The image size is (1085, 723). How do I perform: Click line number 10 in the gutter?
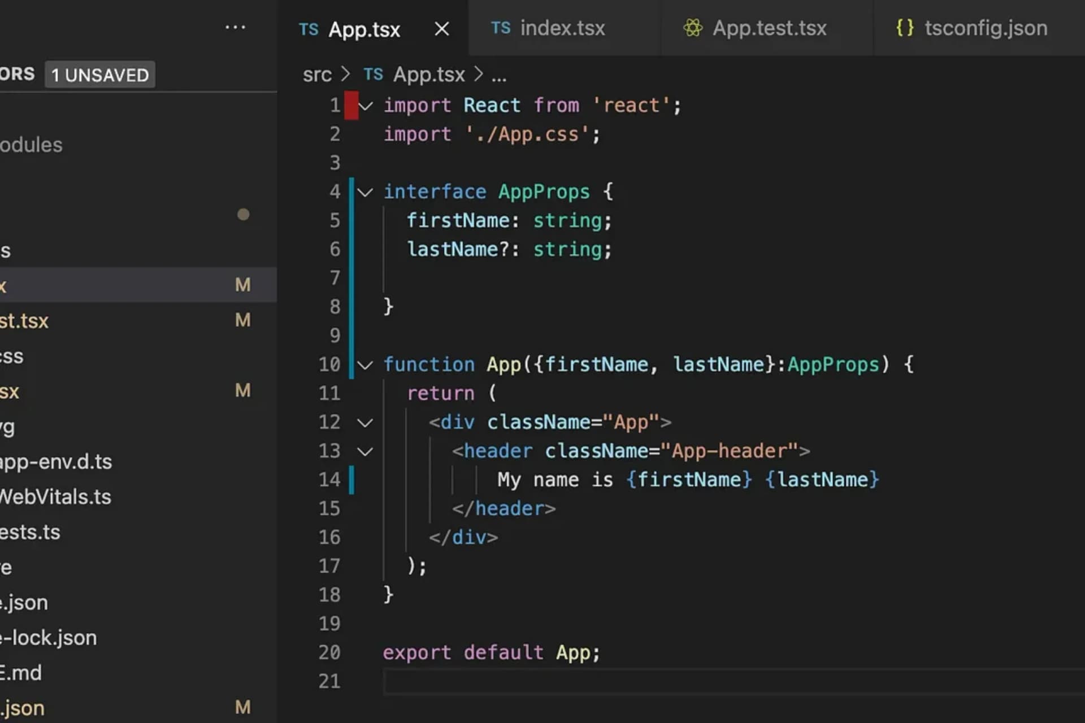click(329, 364)
